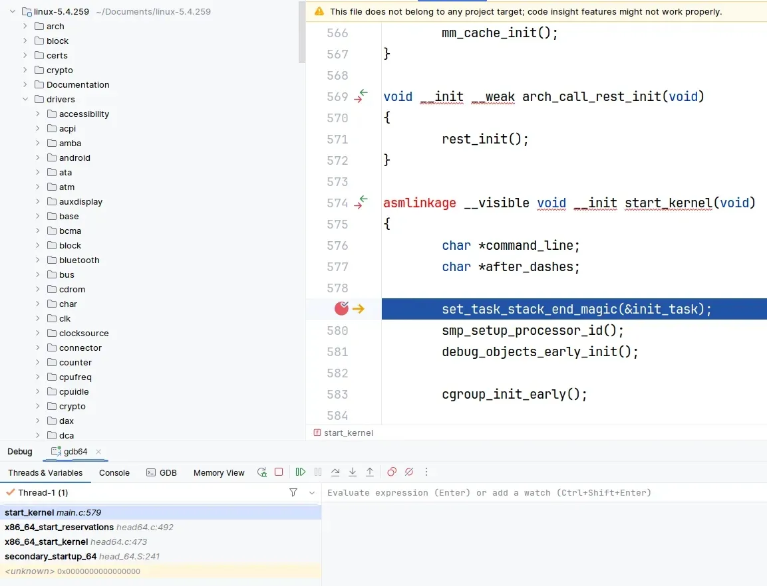767x586 pixels.
Task: Close the gdb64 debug tab
Action: (98, 452)
